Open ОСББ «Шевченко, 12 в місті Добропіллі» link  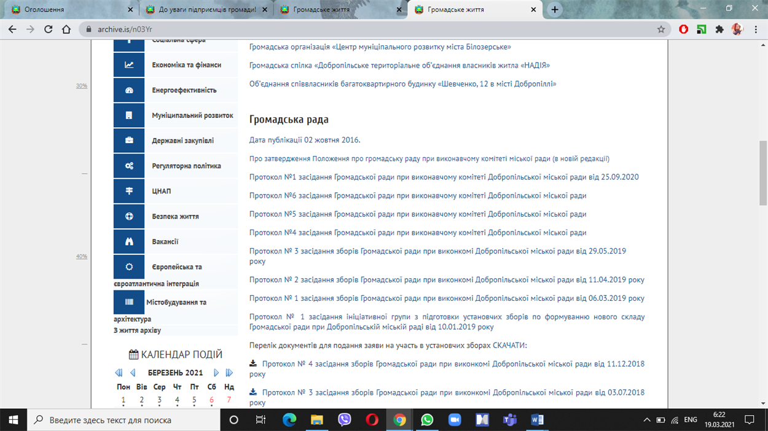(x=402, y=83)
